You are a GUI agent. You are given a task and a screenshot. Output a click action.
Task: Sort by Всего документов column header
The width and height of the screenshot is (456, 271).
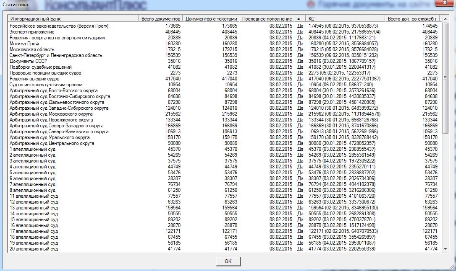(x=160, y=18)
